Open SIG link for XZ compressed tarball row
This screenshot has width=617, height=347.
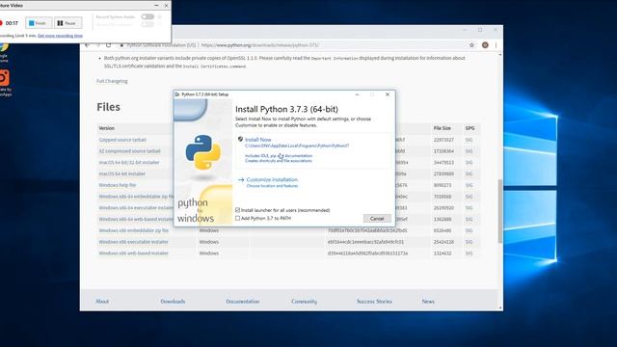[469, 151]
